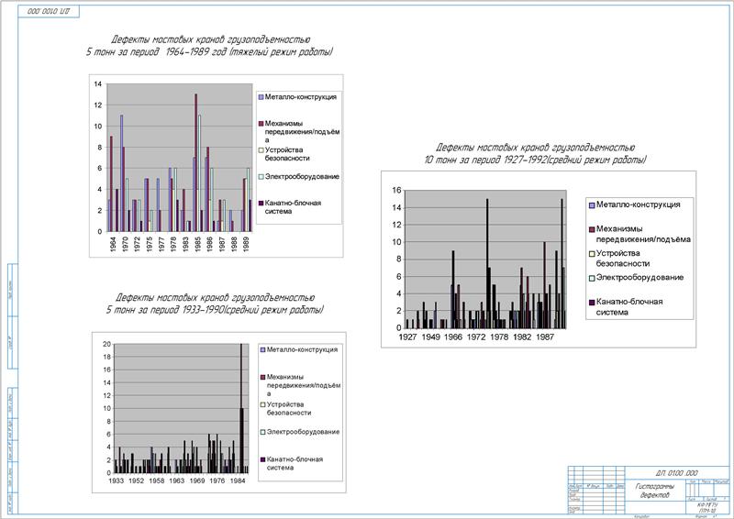The width and height of the screenshot is (734, 519).
Task: Click Металло-конструкция legend swatch in 1933–1990 chart
Action: [x=262, y=349]
